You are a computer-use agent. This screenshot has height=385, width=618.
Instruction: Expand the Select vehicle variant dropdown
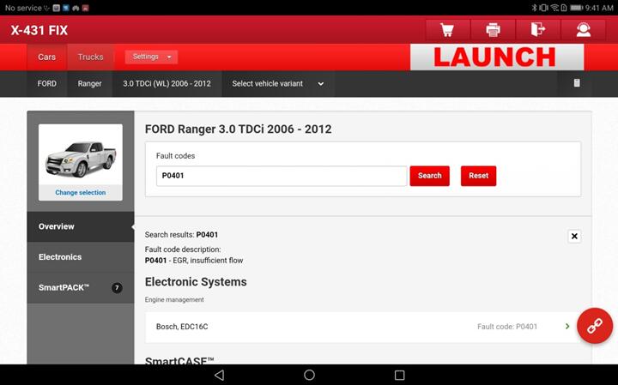pyautogui.click(x=278, y=84)
